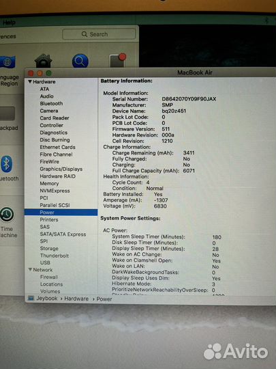Select Bluetooth in the sidebar list
The image size is (276, 369).
[51, 104]
